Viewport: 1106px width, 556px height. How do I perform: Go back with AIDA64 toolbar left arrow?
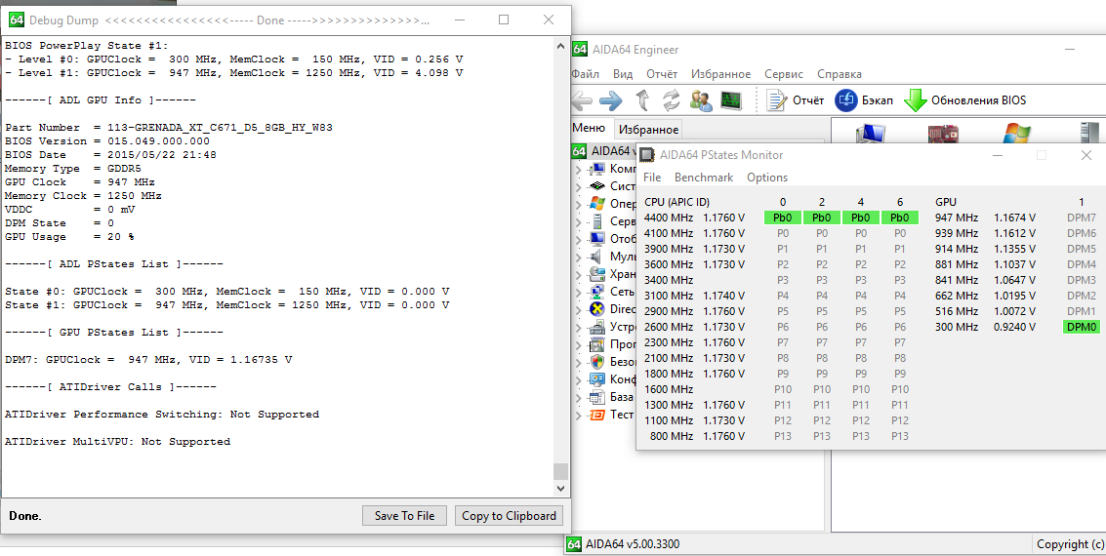(x=581, y=100)
